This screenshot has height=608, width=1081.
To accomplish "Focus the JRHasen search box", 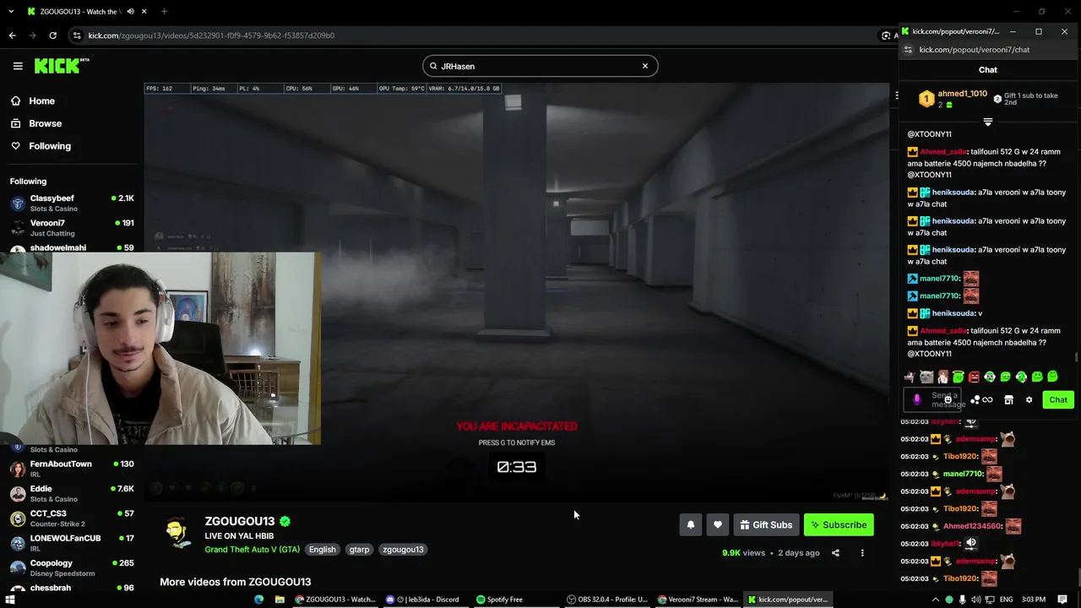I will click(540, 66).
